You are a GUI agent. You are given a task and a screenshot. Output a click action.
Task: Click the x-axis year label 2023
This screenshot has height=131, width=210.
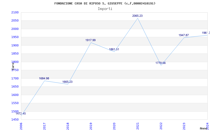click(184, 126)
